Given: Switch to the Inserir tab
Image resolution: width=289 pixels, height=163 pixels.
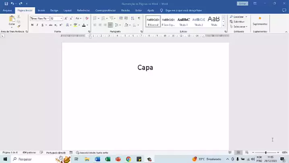Looking at the screenshot, I should pyautogui.click(x=41, y=10).
